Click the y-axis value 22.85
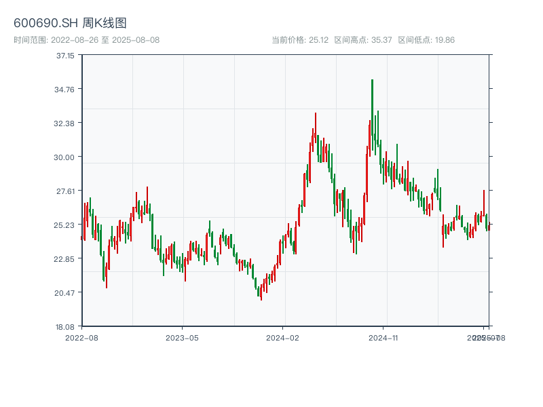This screenshot has height=407, width=543. click(x=64, y=259)
